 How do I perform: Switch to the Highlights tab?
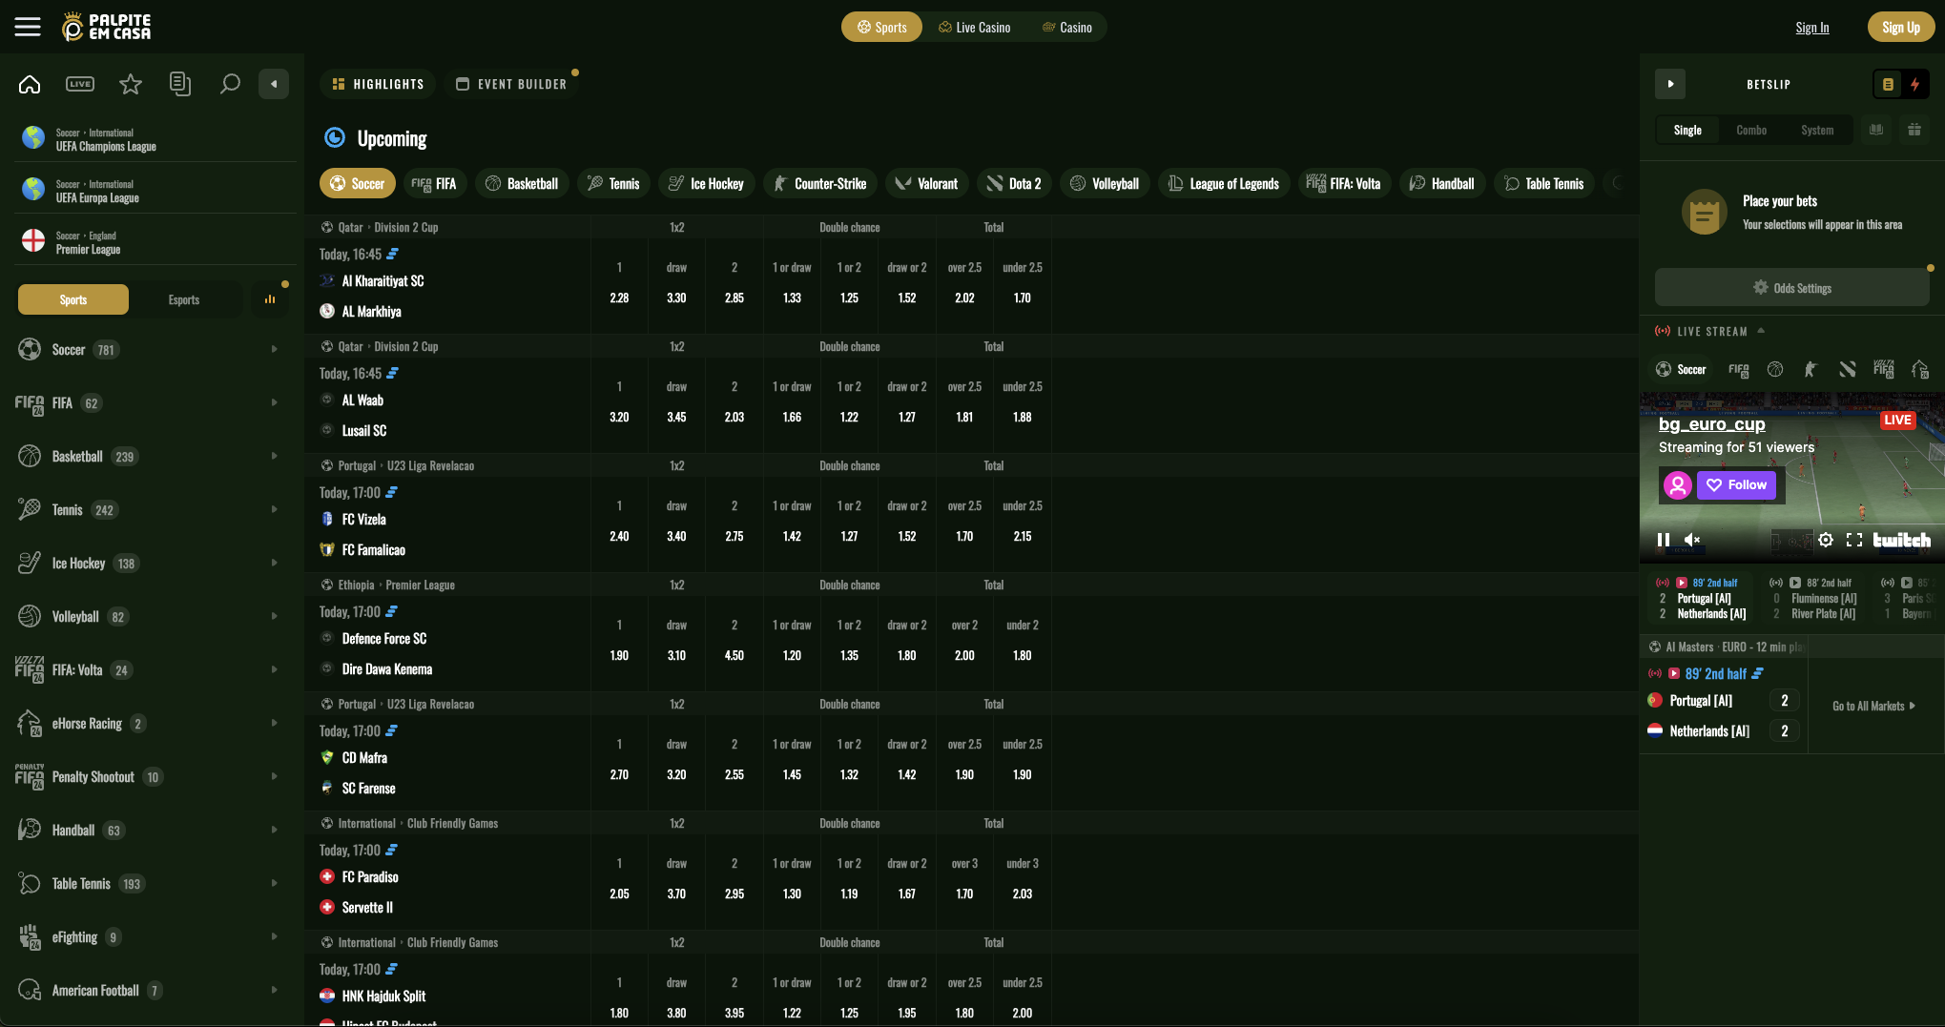[378, 84]
